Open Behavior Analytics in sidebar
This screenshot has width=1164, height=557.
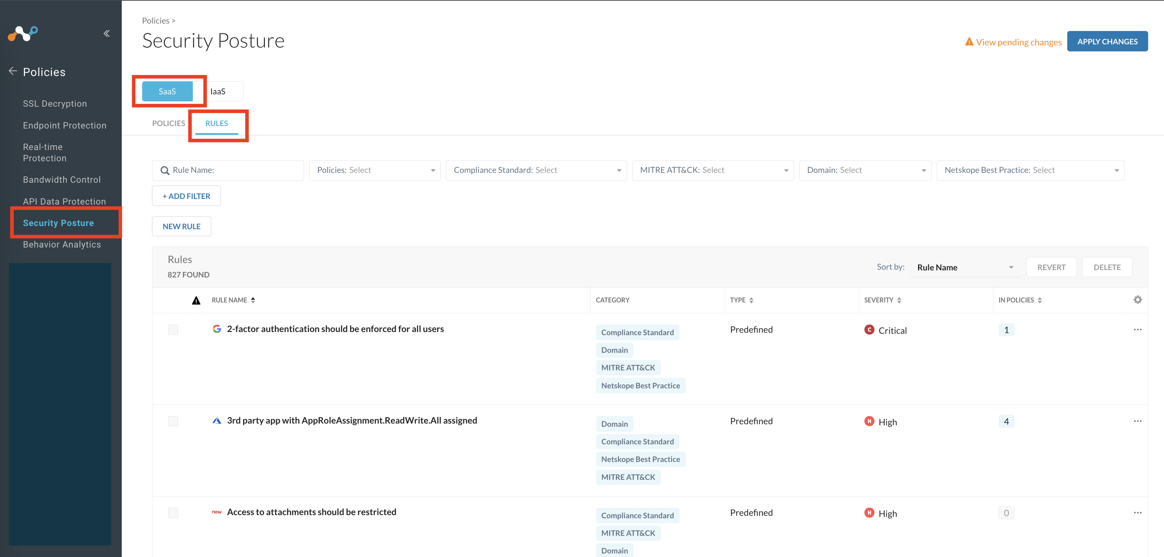click(x=62, y=244)
